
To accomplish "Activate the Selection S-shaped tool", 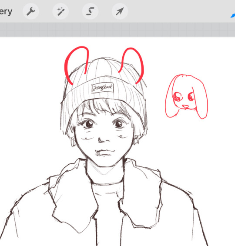I will tap(90, 11).
